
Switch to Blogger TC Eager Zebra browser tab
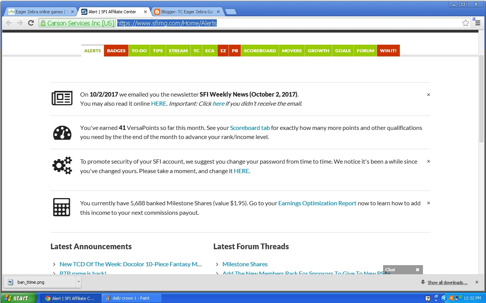coord(186,12)
